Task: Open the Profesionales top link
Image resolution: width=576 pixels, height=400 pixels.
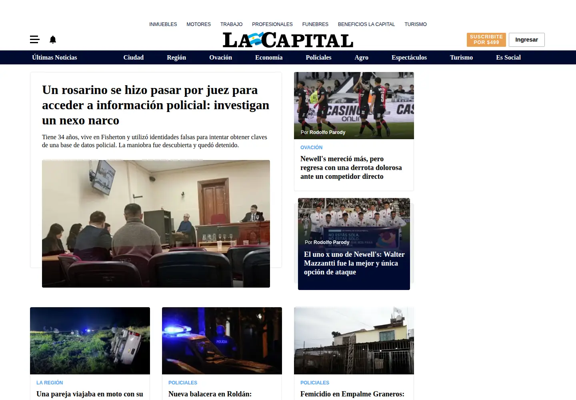Action: [272, 24]
